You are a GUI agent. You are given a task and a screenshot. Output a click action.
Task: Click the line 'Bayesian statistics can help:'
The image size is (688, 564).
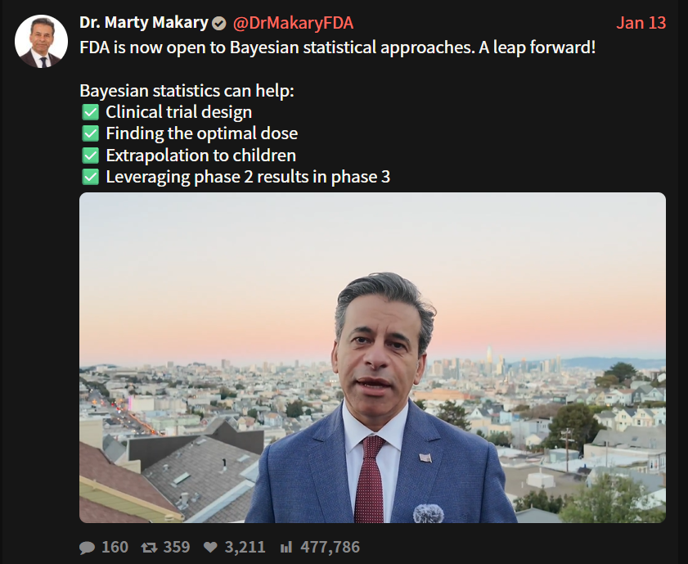tap(187, 91)
